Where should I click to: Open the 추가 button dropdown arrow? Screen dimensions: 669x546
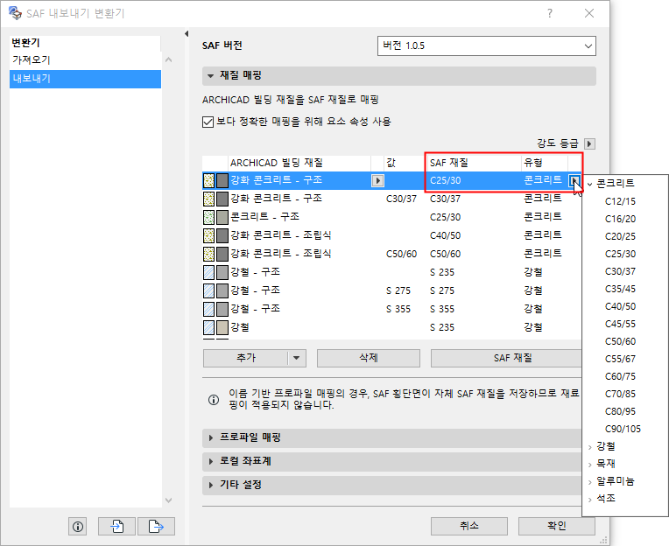[297, 358]
